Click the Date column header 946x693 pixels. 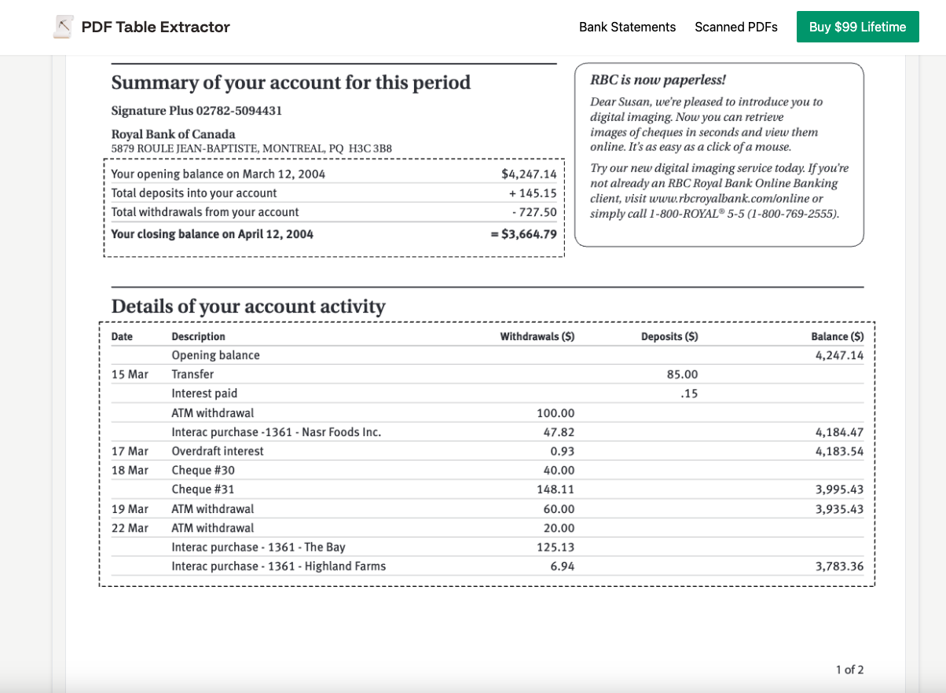click(x=122, y=336)
